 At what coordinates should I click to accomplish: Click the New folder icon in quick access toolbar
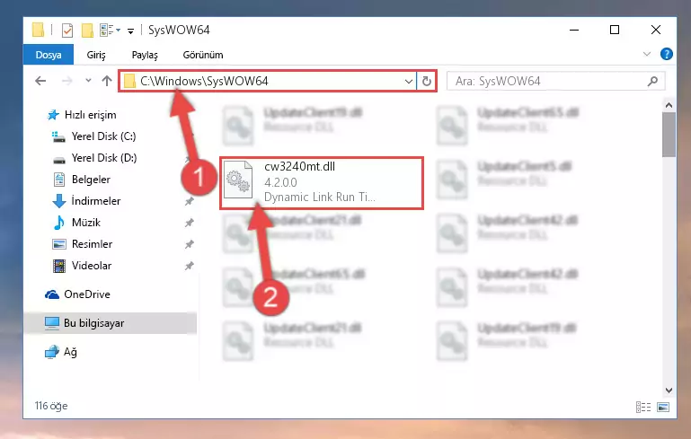coord(88,31)
